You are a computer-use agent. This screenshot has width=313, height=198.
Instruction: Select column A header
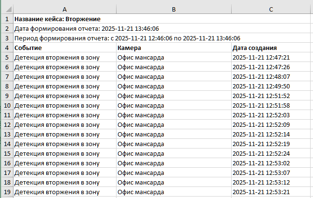pos(65,9)
